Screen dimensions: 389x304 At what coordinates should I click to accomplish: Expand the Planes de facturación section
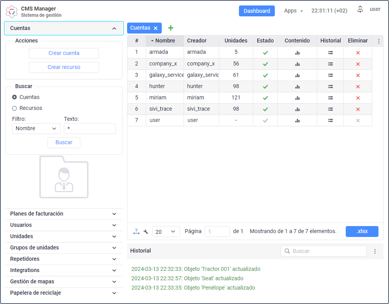click(x=64, y=214)
